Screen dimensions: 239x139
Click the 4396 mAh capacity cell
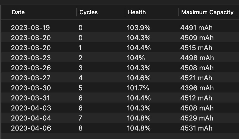click(x=197, y=88)
